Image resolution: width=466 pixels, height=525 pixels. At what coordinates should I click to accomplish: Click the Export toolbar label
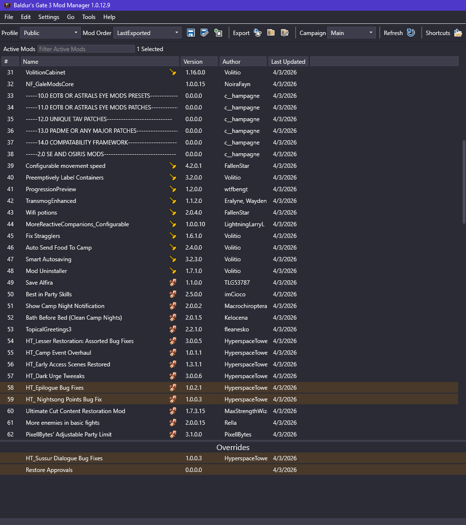241,33
